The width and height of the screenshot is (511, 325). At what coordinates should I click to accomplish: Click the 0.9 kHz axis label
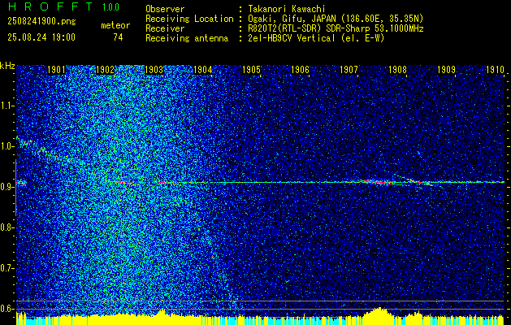click(x=6, y=187)
